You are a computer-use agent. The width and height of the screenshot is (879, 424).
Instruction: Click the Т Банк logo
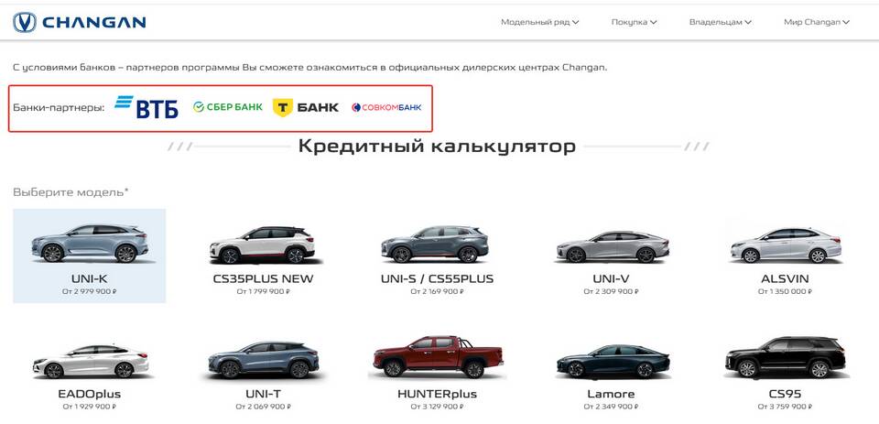pyautogui.click(x=306, y=107)
